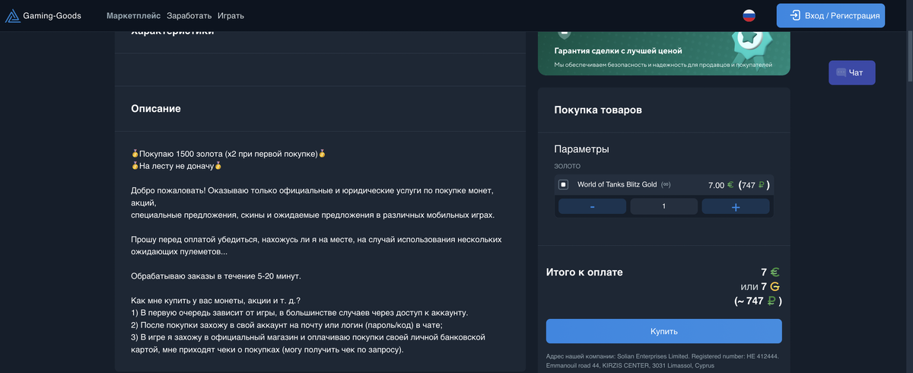Click the ruble icon in total ~747

(771, 301)
